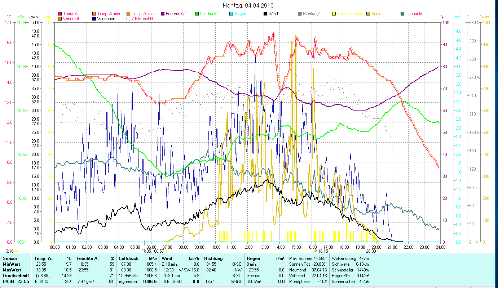Viewport: 498px width, 288px height.
Task: Select the "MaxWert" row label
Action: [x=12, y=270]
